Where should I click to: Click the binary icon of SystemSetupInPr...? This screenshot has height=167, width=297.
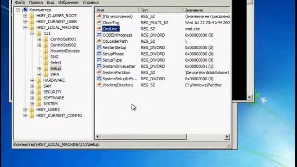(99, 79)
